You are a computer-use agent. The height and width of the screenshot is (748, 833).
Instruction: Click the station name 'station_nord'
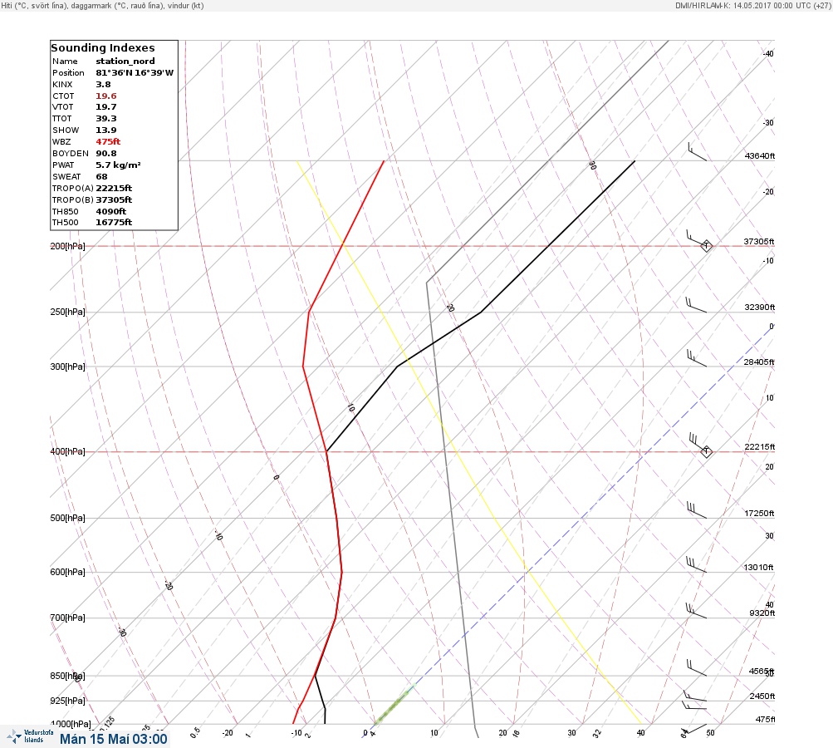[125, 62]
